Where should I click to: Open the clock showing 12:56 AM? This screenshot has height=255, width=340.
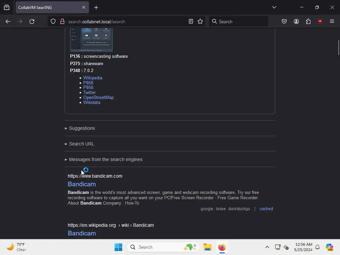click(x=303, y=247)
